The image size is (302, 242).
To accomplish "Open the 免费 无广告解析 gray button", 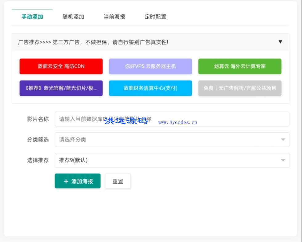I will [x=240, y=88].
